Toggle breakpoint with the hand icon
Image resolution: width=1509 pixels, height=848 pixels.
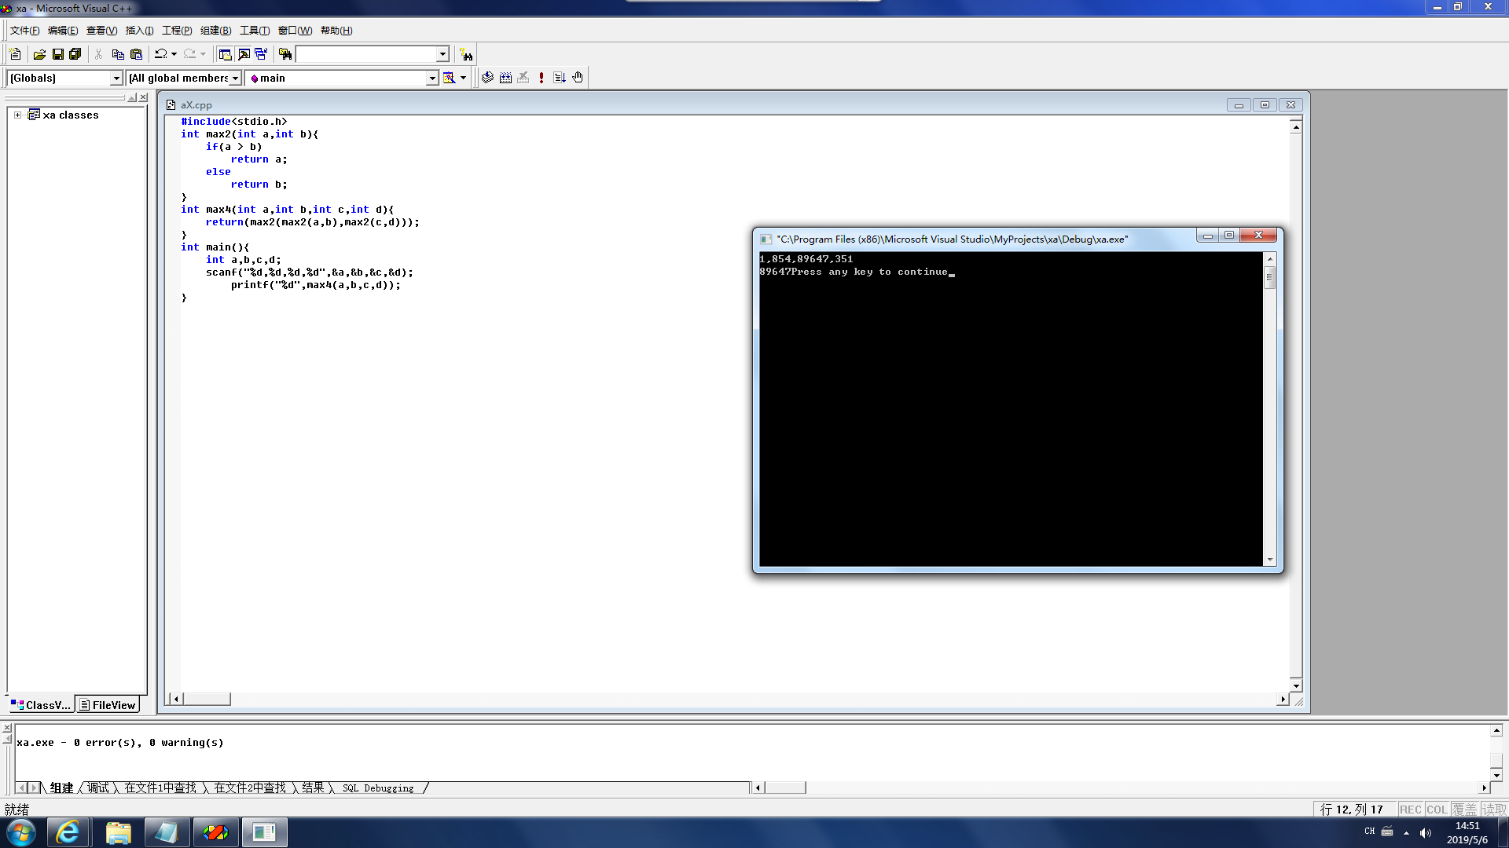pyautogui.click(x=578, y=78)
